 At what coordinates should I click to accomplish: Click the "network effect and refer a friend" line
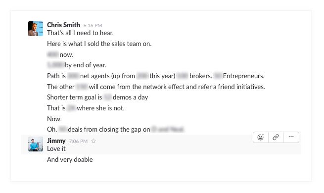pos(156,87)
